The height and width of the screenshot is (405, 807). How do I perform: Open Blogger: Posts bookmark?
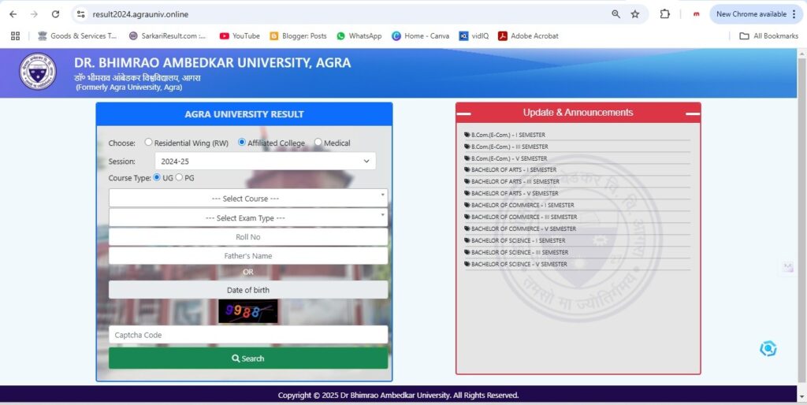pos(298,36)
